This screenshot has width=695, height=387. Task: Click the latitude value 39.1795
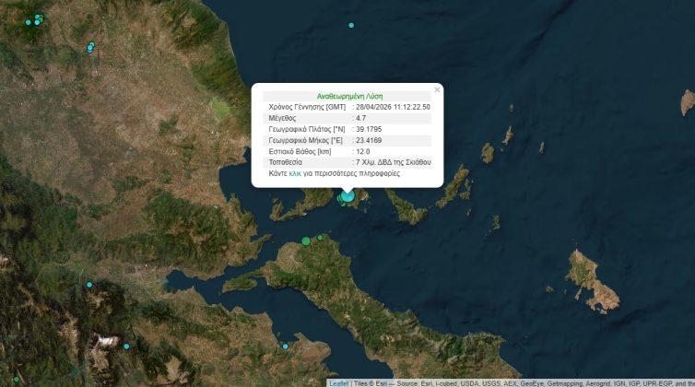pos(369,129)
